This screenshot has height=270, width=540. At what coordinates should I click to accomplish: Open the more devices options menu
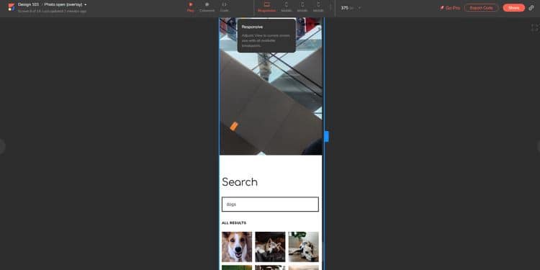point(330,7)
